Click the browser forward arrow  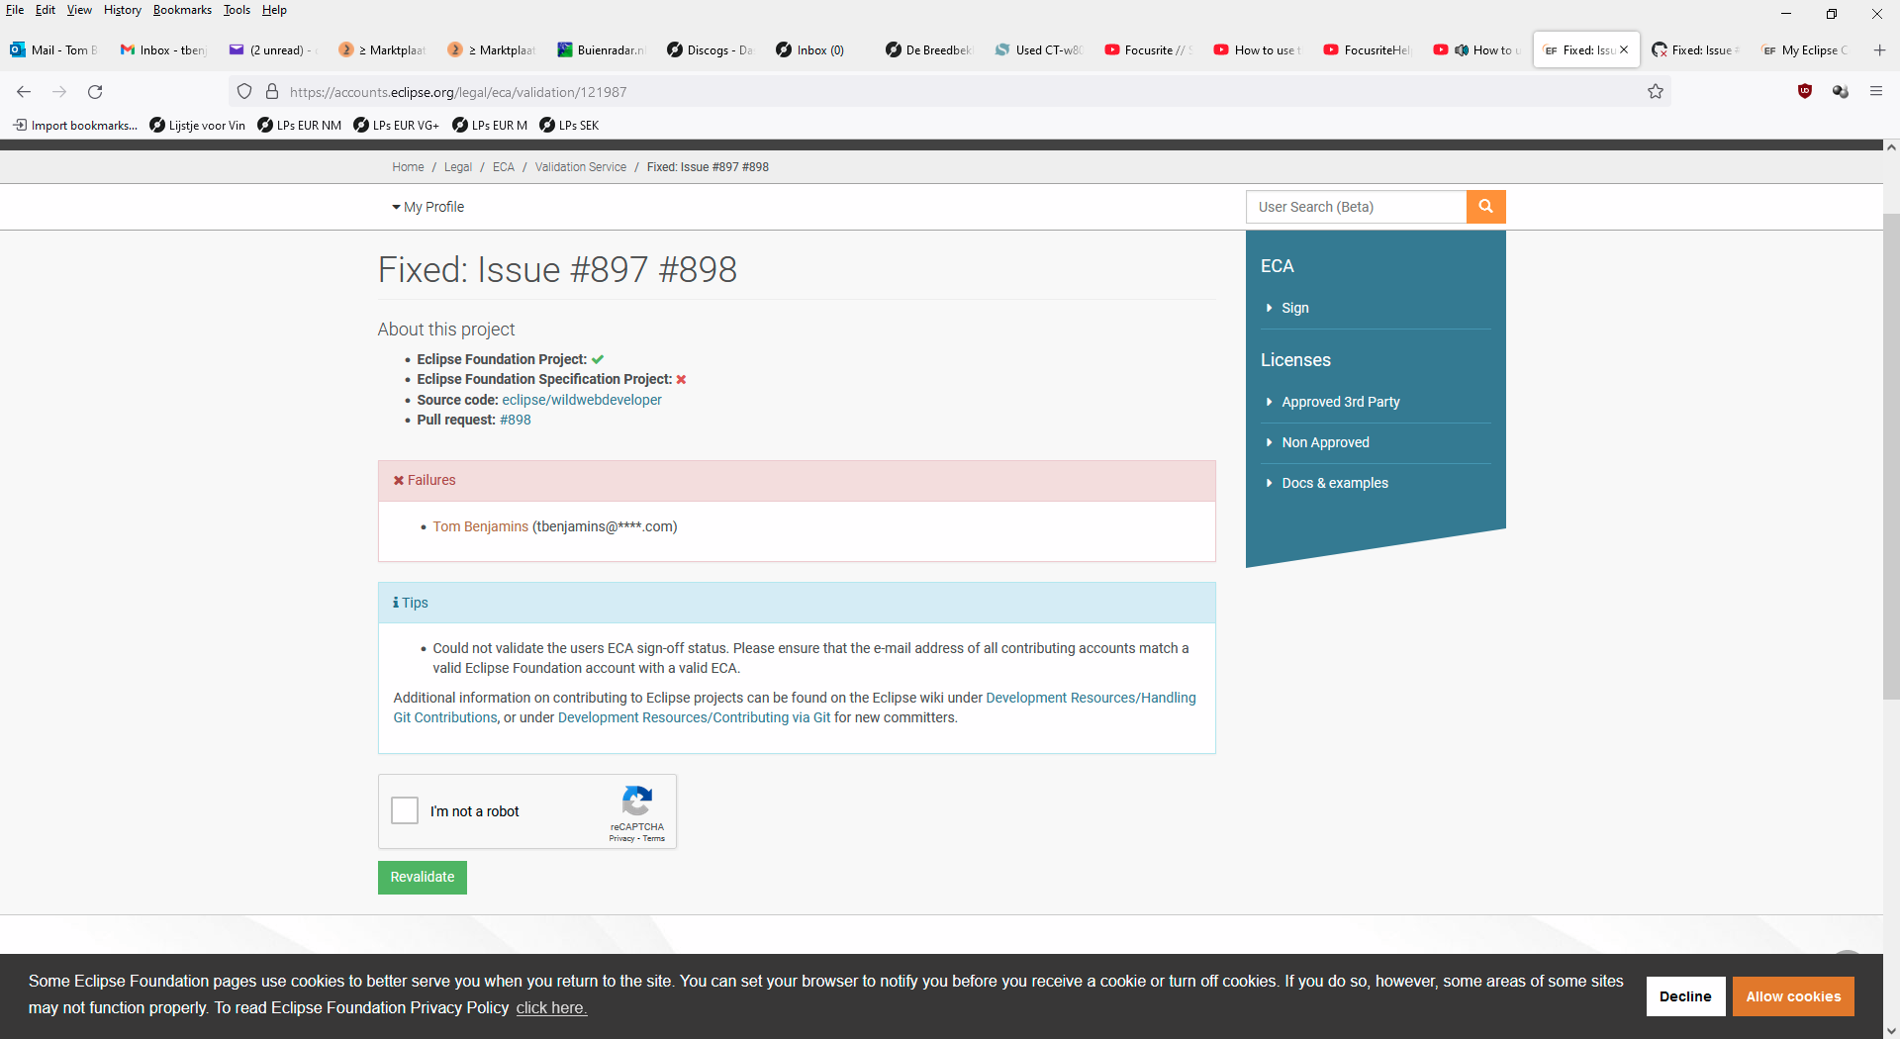[x=59, y=92]
